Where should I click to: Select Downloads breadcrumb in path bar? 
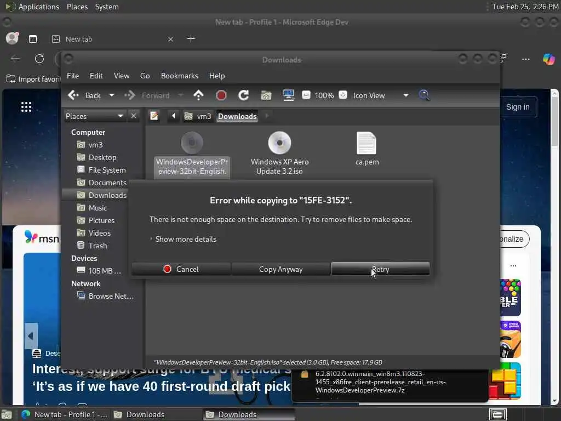pos(237,116)
